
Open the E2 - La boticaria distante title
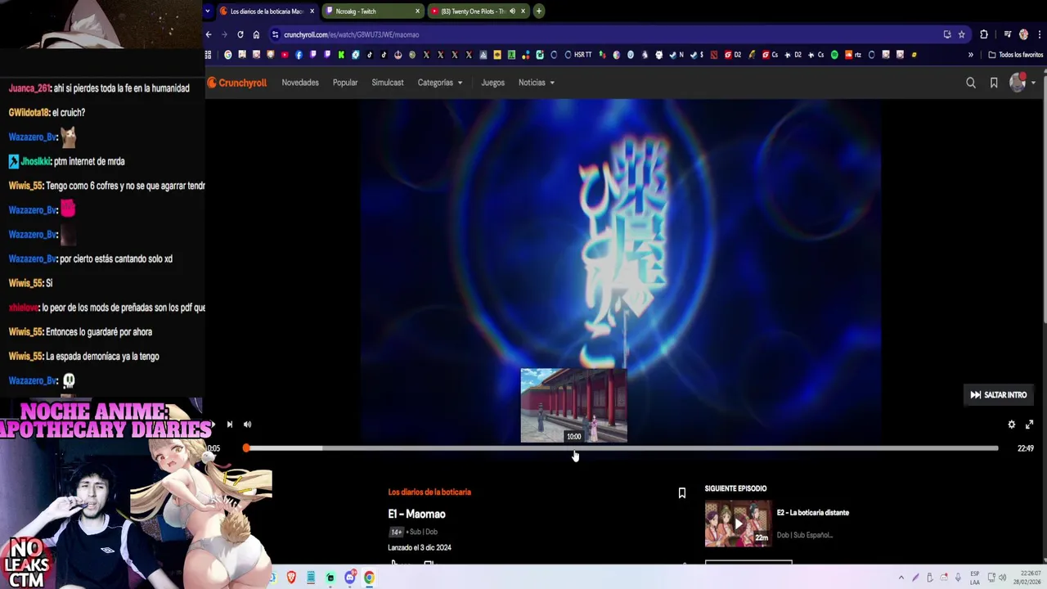point(813,513)
